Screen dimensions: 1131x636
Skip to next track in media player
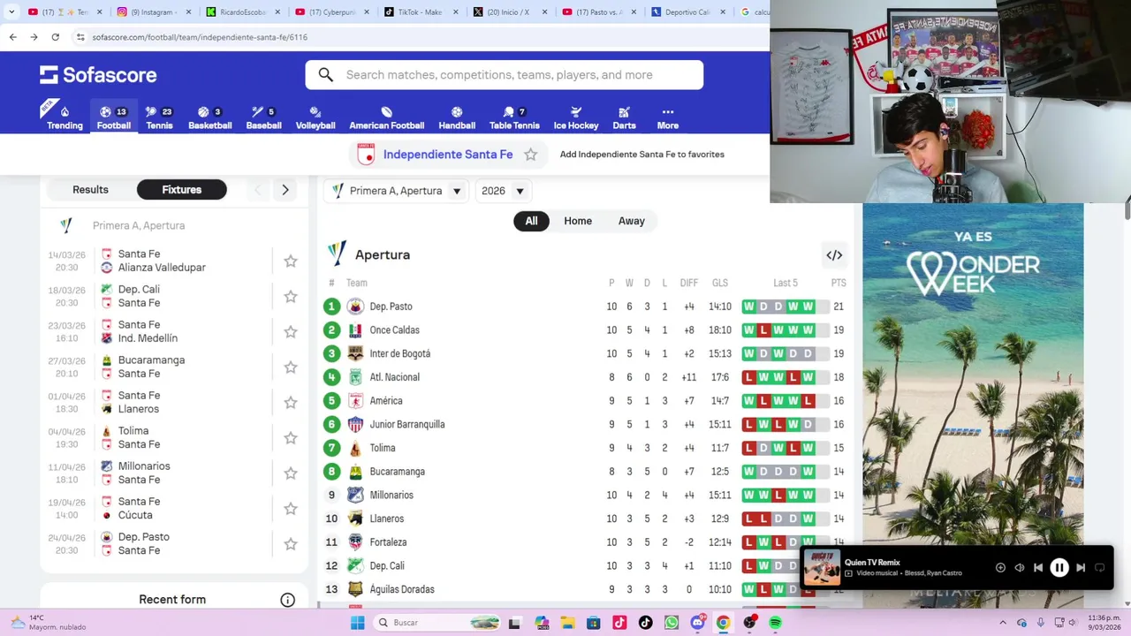[1080, 568]
